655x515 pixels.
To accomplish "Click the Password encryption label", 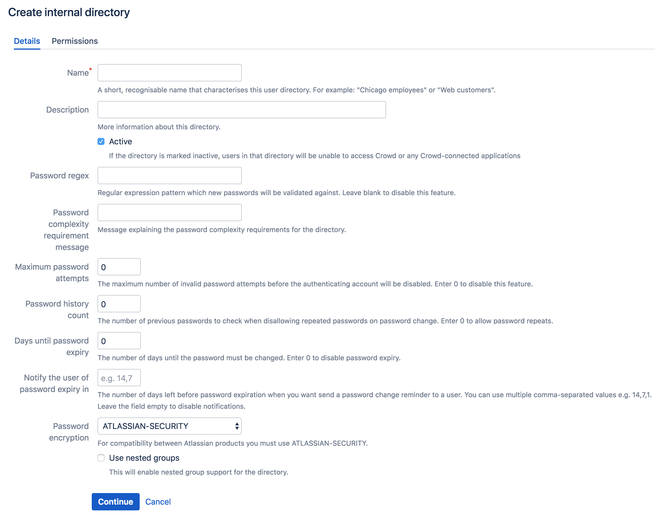I will click(x=69, y=432).
